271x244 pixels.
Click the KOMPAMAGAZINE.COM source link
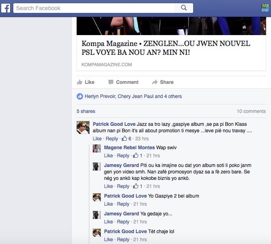coord(106,65)
